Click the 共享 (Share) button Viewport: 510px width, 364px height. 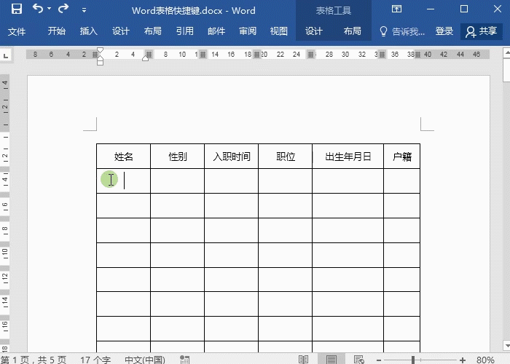[482, 31]
